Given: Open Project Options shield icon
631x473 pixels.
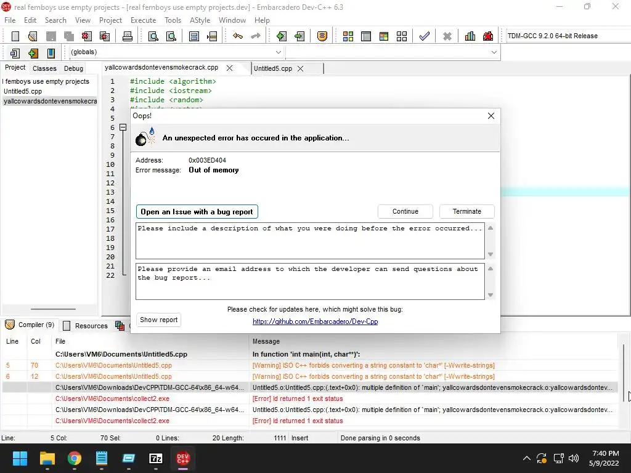Looking at the screenshot, I should coord(322,36).
